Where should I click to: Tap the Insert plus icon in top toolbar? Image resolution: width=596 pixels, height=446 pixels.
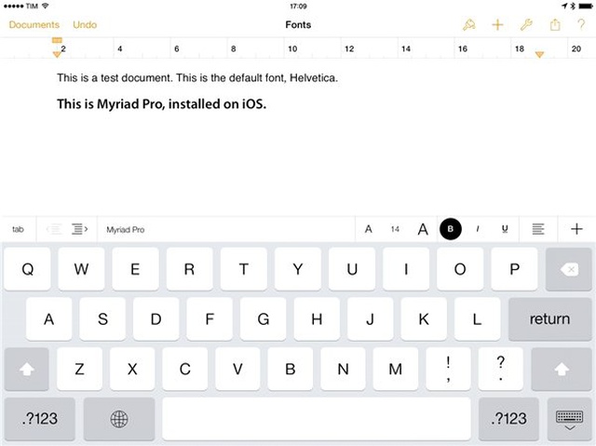click(497, 25)
